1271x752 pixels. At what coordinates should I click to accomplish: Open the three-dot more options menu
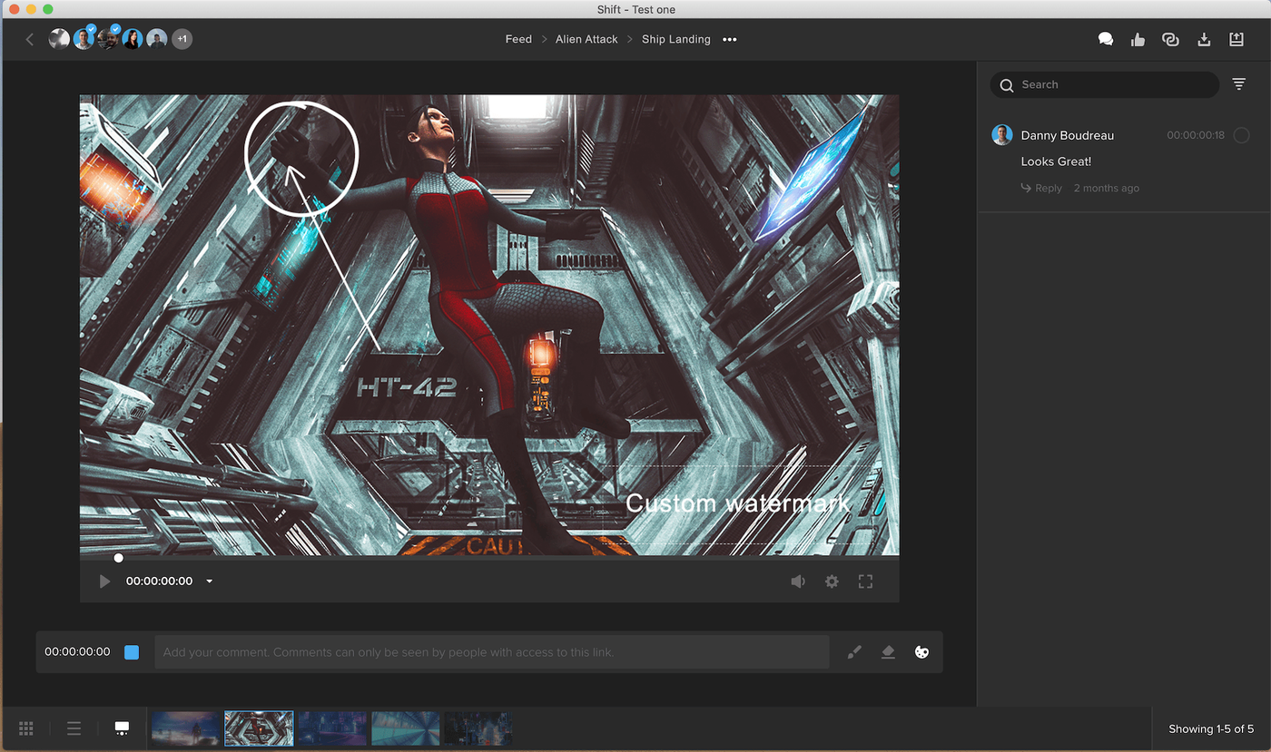pos(730,40)
